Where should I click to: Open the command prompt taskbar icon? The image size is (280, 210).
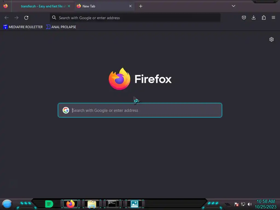coord(112,204)
